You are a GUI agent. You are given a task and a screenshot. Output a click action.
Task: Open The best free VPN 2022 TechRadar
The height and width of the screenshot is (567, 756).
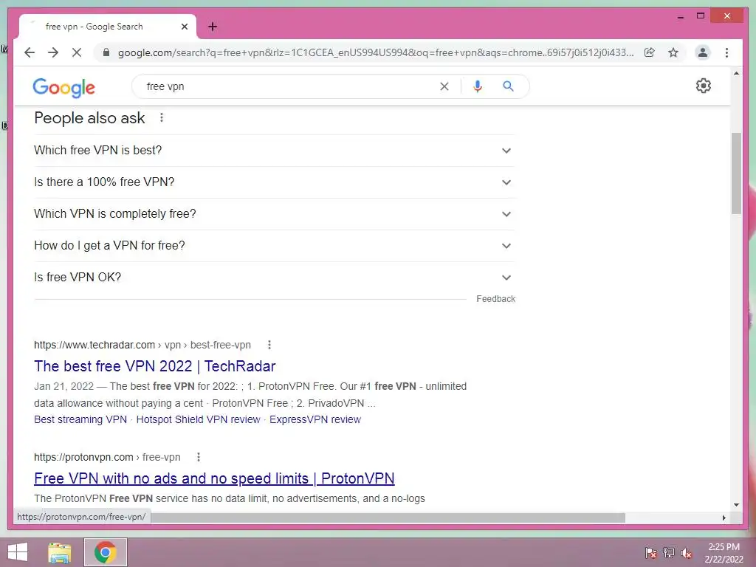tap(155, 366)
